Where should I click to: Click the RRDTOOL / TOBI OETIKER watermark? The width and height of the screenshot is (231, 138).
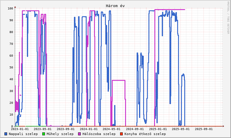pyautogui.click(x=228, y=18)
